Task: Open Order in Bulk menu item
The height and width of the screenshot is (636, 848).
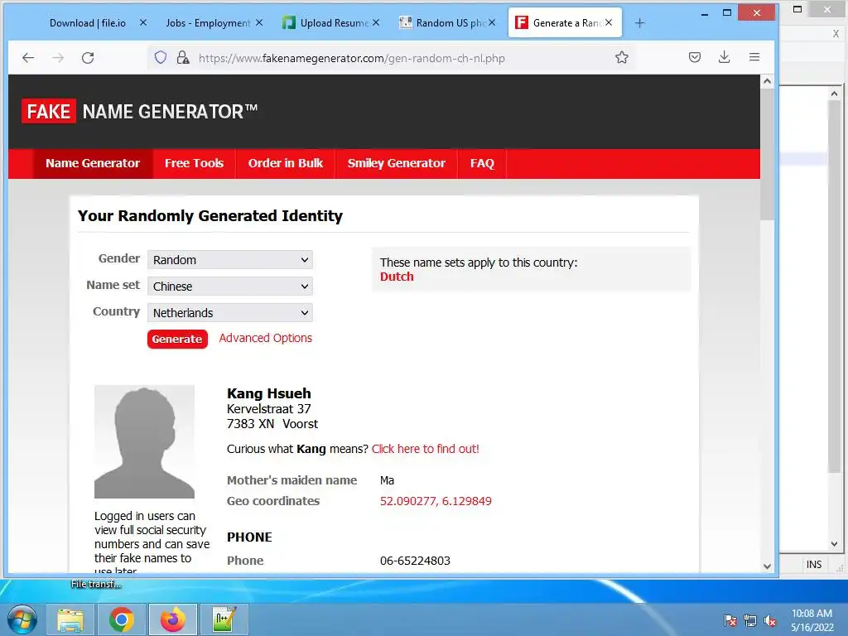Action: (285, 163)
